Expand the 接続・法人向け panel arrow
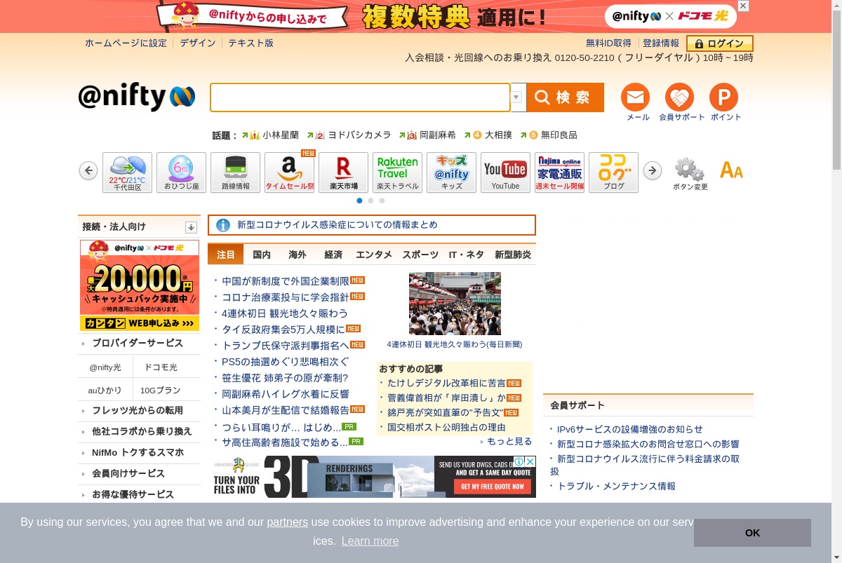The height and width of the screenshot is (563, 842). [x=191, y=227]
